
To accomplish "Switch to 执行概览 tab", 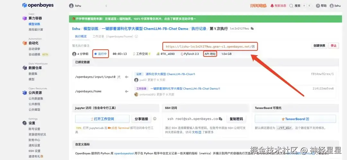I will click(81, 37).
